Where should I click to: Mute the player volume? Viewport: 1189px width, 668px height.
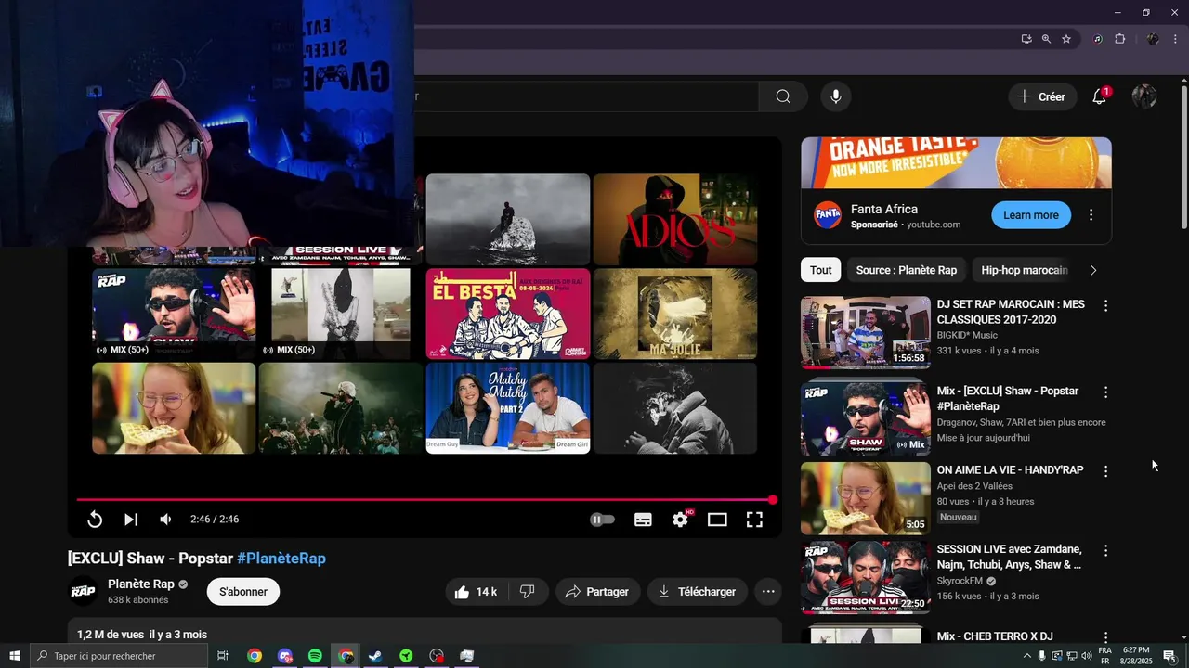(x=165, y=520)
